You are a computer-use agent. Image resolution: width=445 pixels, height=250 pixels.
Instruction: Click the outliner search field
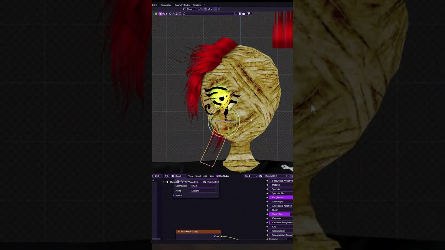(209, 14)
